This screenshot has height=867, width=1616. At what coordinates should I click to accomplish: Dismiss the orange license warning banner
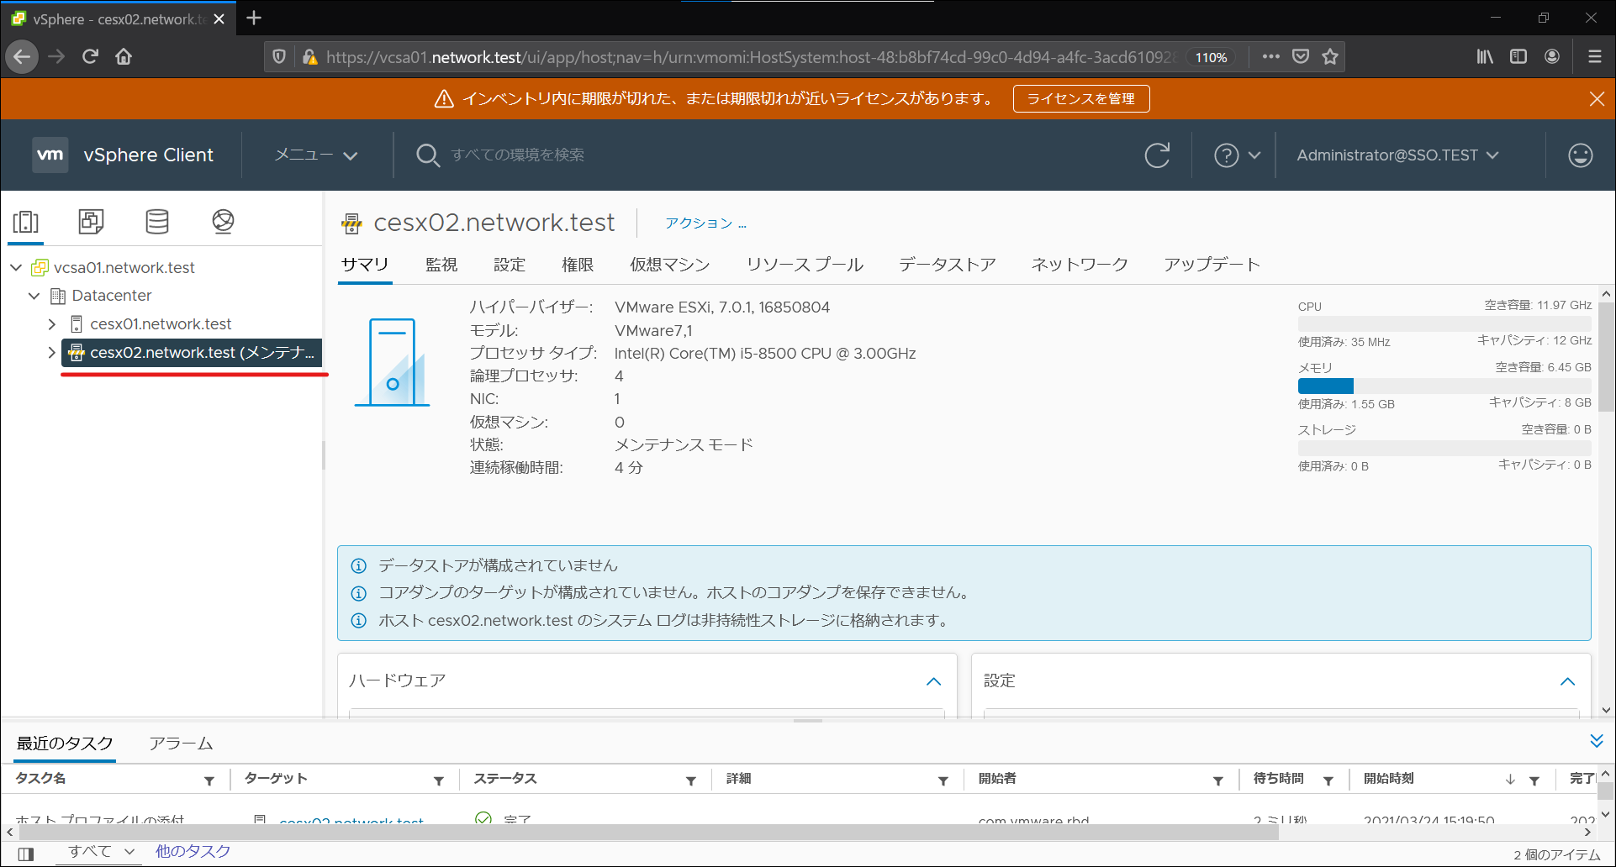1597,99
